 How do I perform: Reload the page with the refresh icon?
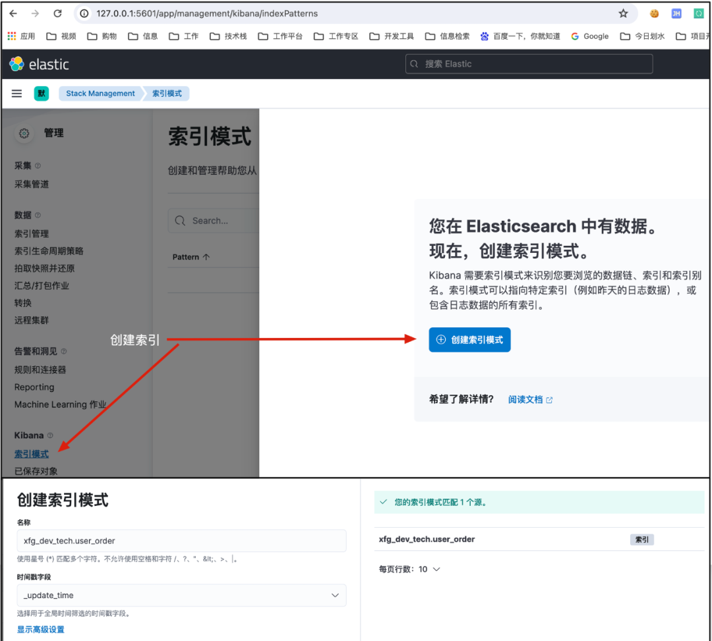(57, 14)
